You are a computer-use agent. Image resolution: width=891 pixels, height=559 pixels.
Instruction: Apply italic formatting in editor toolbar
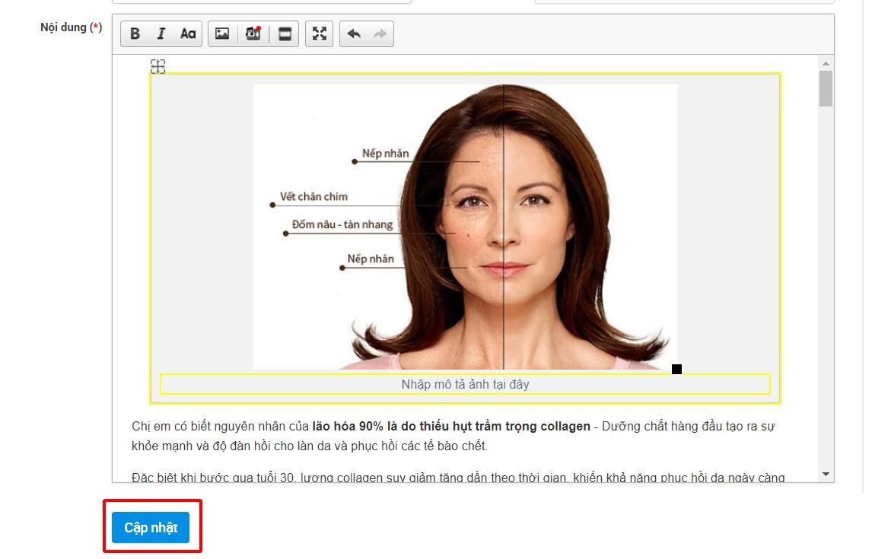(x=161, y=33)
